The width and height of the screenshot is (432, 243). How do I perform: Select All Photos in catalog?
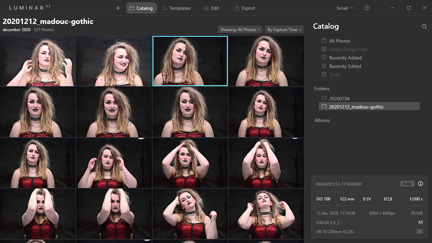point(340,41)
